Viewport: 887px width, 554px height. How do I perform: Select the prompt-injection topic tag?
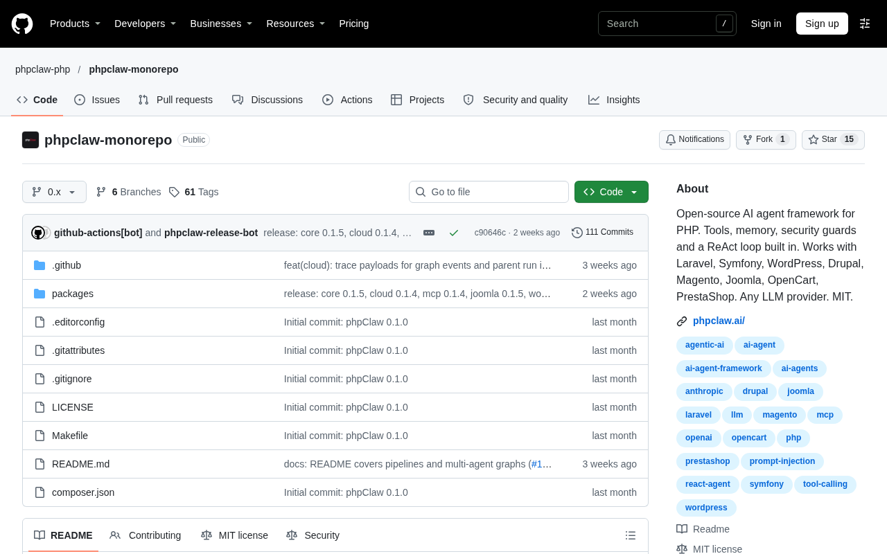point(782,461)
